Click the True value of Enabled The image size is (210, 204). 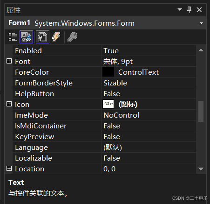coord(111,51)
